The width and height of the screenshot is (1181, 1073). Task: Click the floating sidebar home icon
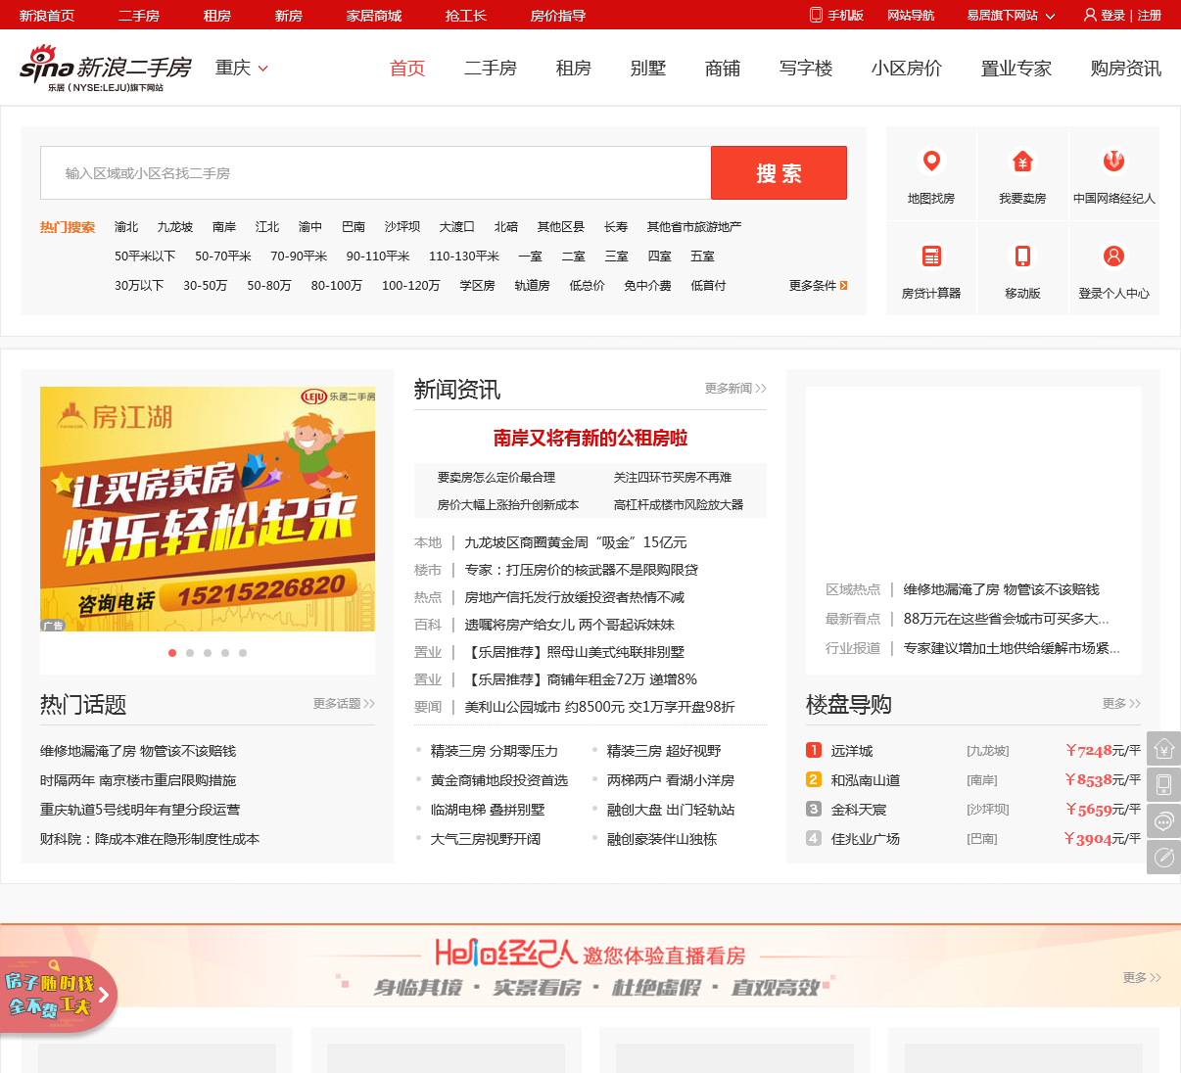(1163, 748)
